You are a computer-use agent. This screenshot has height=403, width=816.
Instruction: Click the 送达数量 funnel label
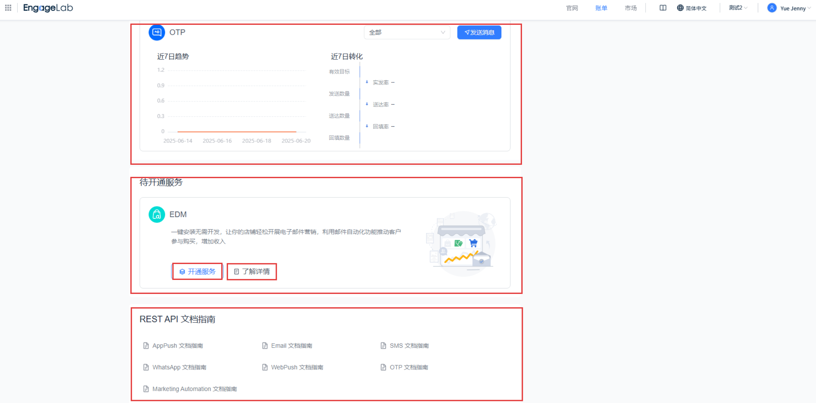(339, 115)
